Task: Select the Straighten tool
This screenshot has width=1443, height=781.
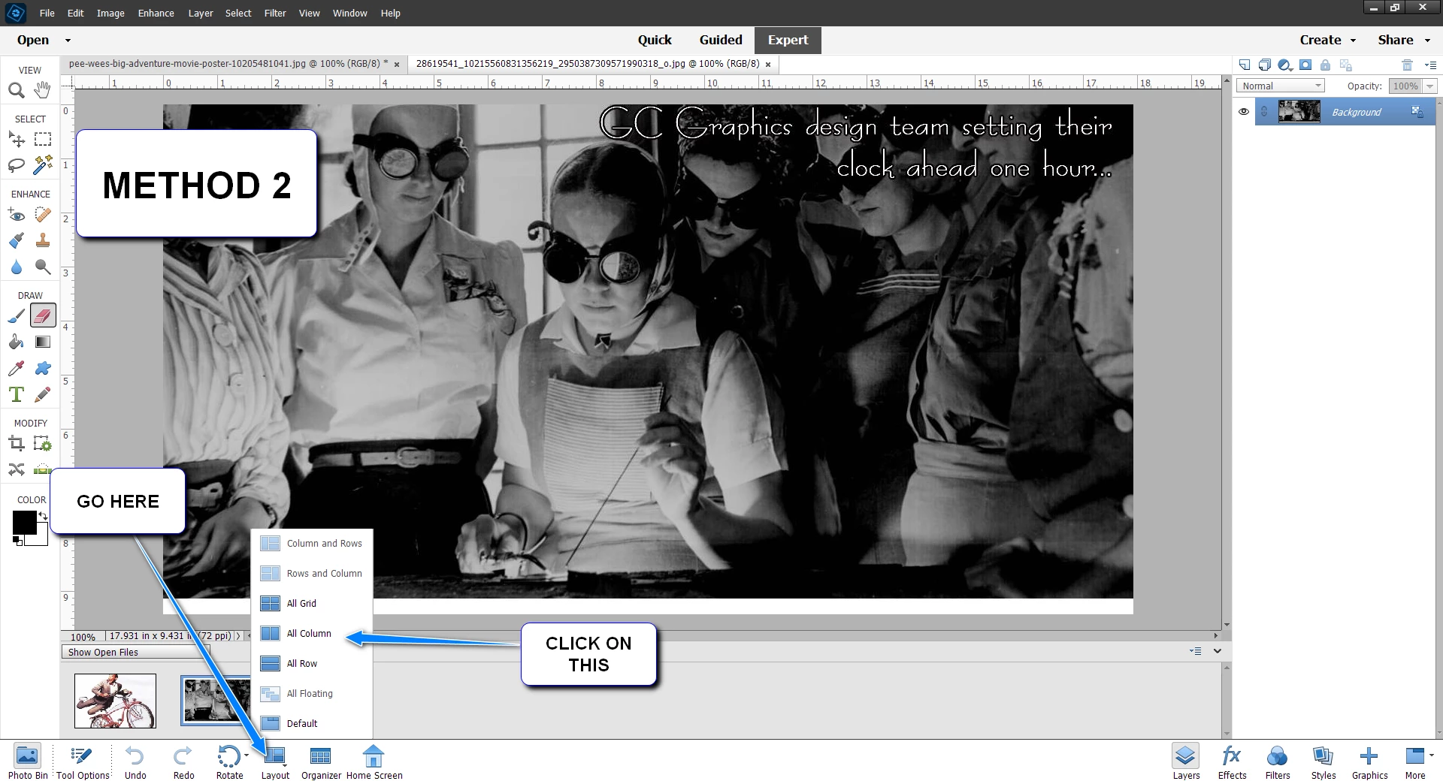Action: pyautogui.click(x=43, y=470)
